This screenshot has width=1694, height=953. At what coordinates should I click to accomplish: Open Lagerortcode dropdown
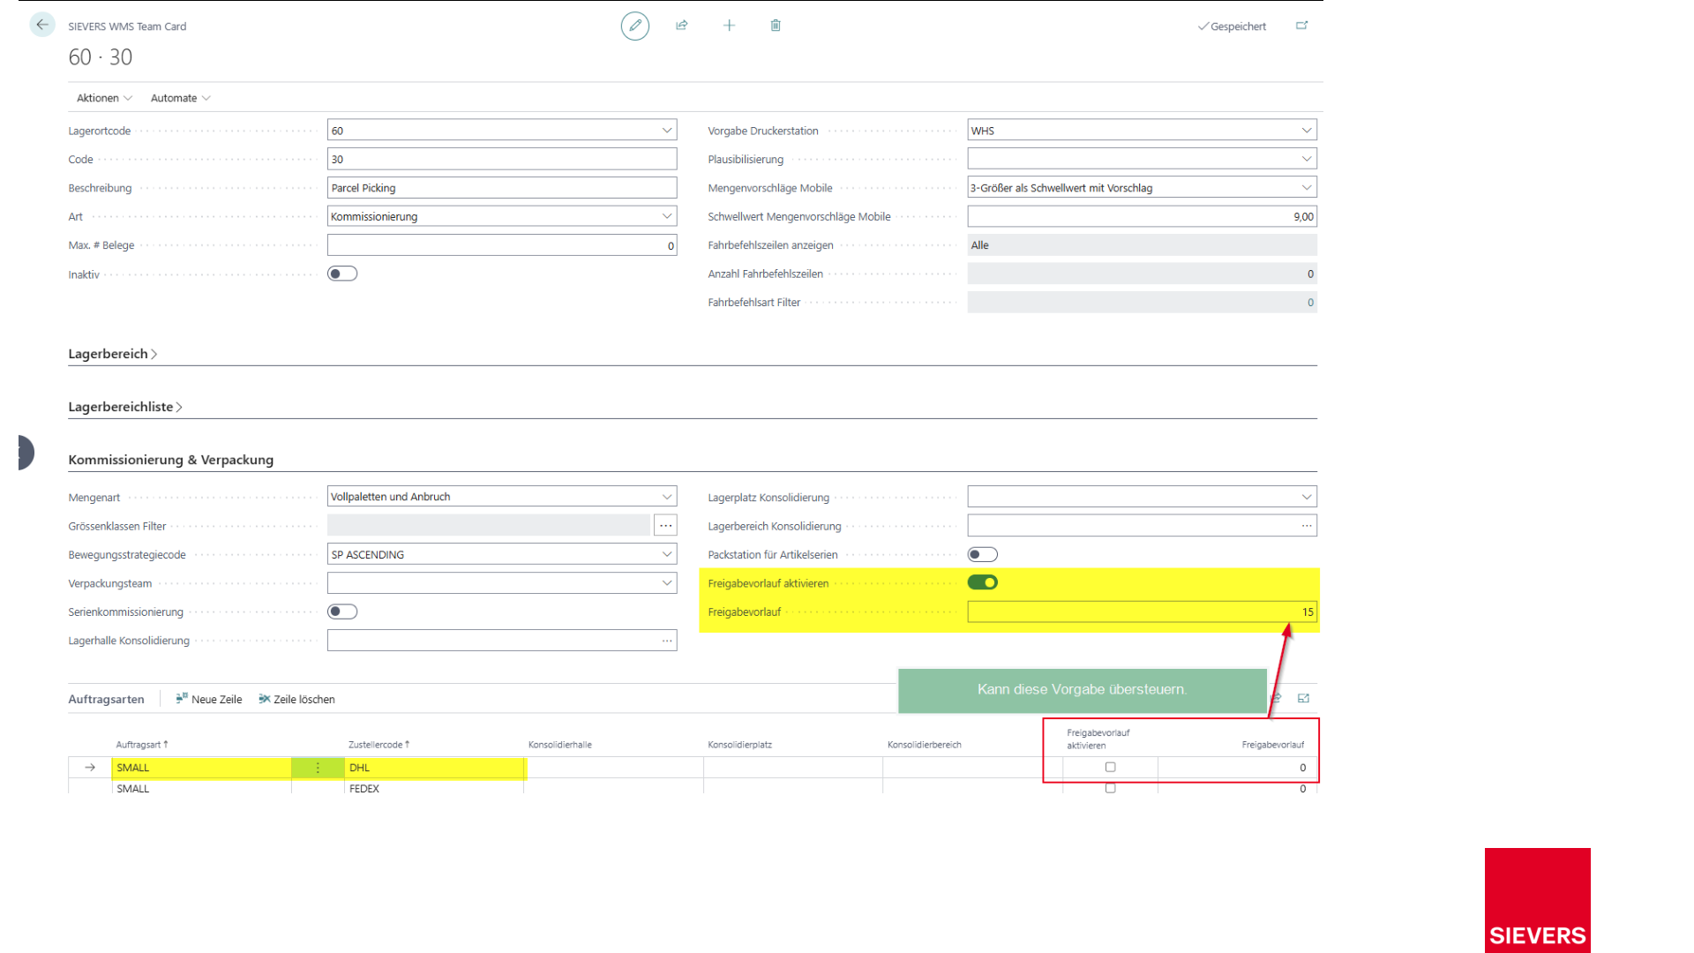click(667, 131)
